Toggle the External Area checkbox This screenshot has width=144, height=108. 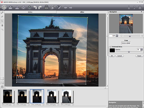click(x=111, y=47)
